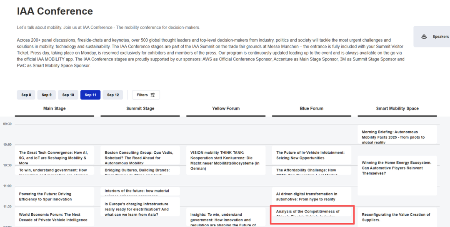Screen dimensions: 450x227
Task: Open Insights: To win, understand government session
Action: click(226, 217)
